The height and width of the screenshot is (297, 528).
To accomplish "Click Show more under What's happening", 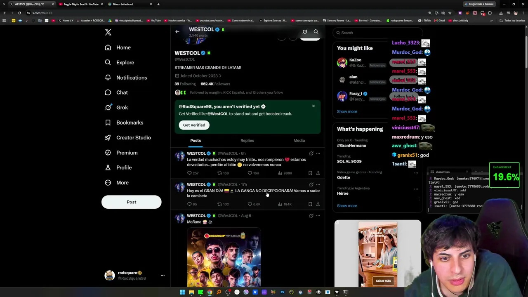I will click(347, 206).
